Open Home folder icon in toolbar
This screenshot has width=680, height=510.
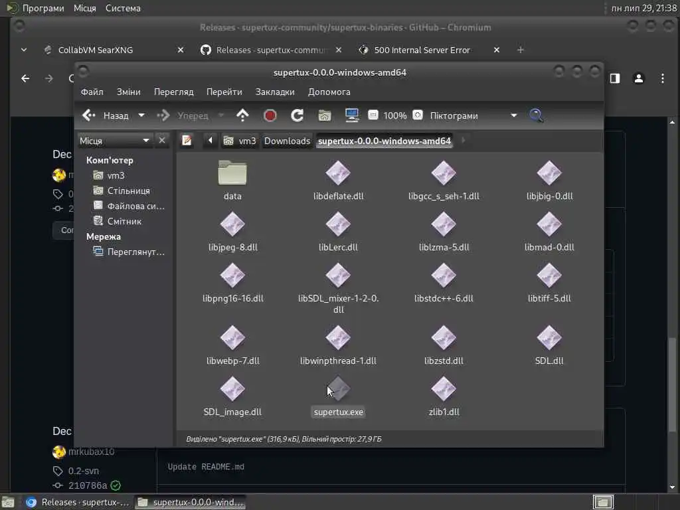click(324, 116)
